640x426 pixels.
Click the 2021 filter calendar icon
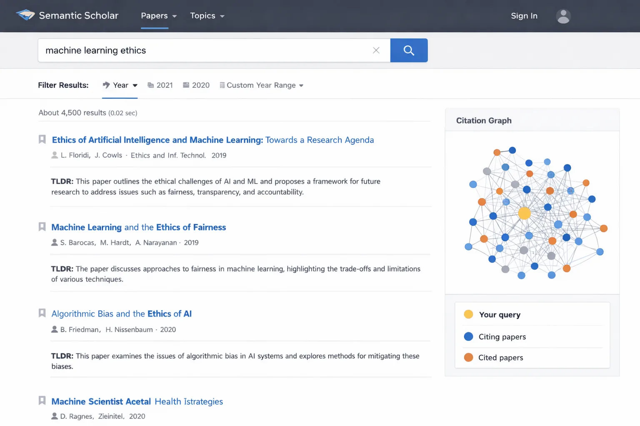pyautogui.click(x=150, y=85)
